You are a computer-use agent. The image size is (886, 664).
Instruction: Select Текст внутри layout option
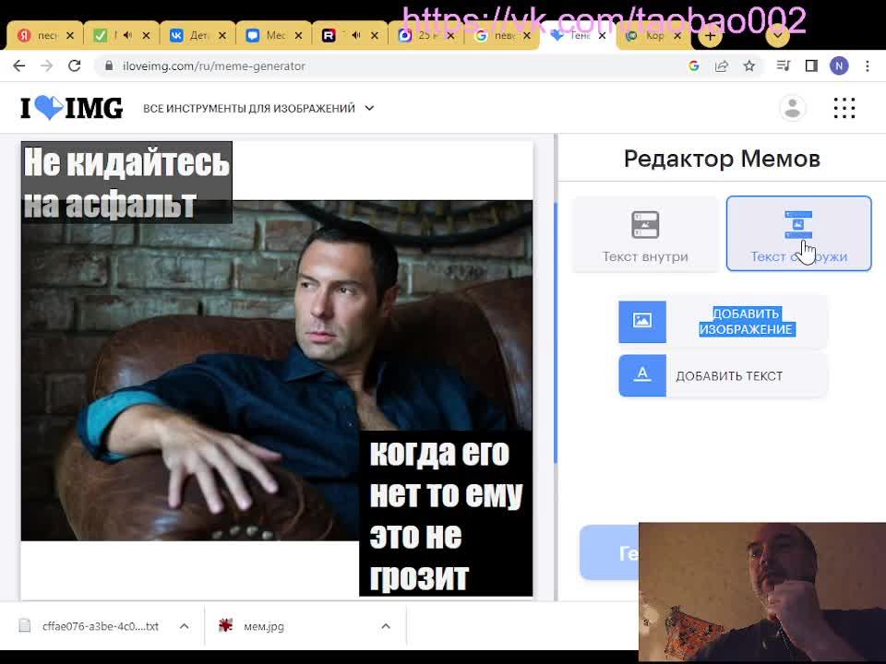tap(645, 233)
